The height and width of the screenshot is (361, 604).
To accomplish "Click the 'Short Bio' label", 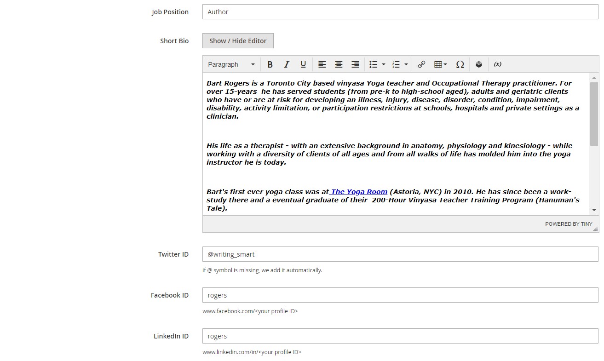I will pyautogui.click(x=174, y=41).
